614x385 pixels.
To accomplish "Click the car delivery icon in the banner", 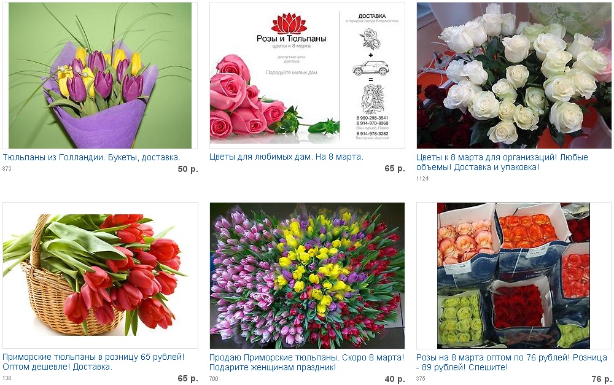I will 370,68.
